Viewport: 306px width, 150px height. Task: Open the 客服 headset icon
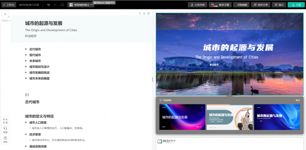pos(5,130)
